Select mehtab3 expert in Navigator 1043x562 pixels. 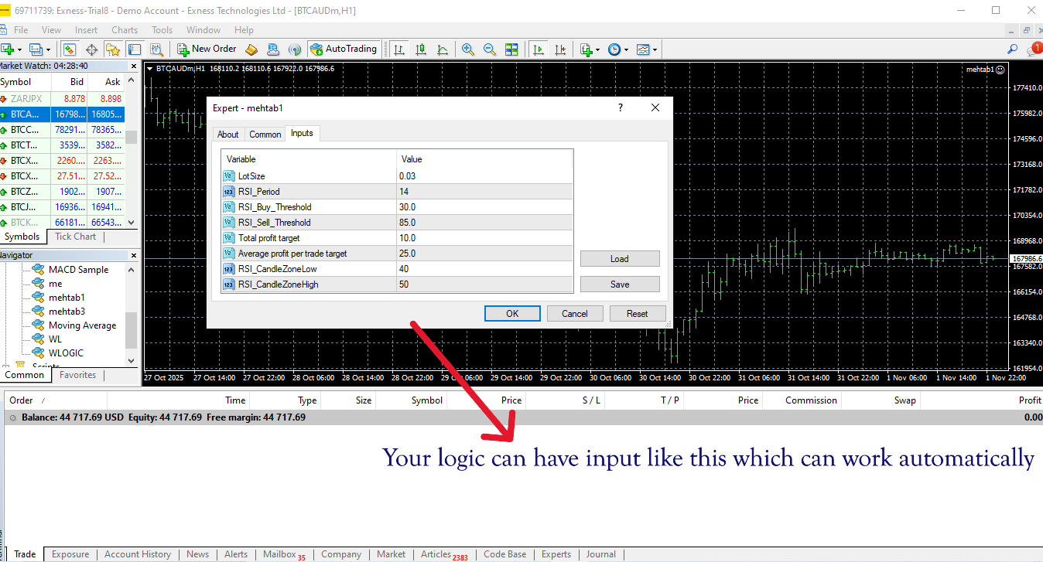(x=67, y=312)
